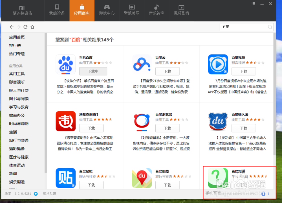Select 生活 category in sidebar
Image resolution: width=282 pixels, height=203 pixels.
(13, 132)
